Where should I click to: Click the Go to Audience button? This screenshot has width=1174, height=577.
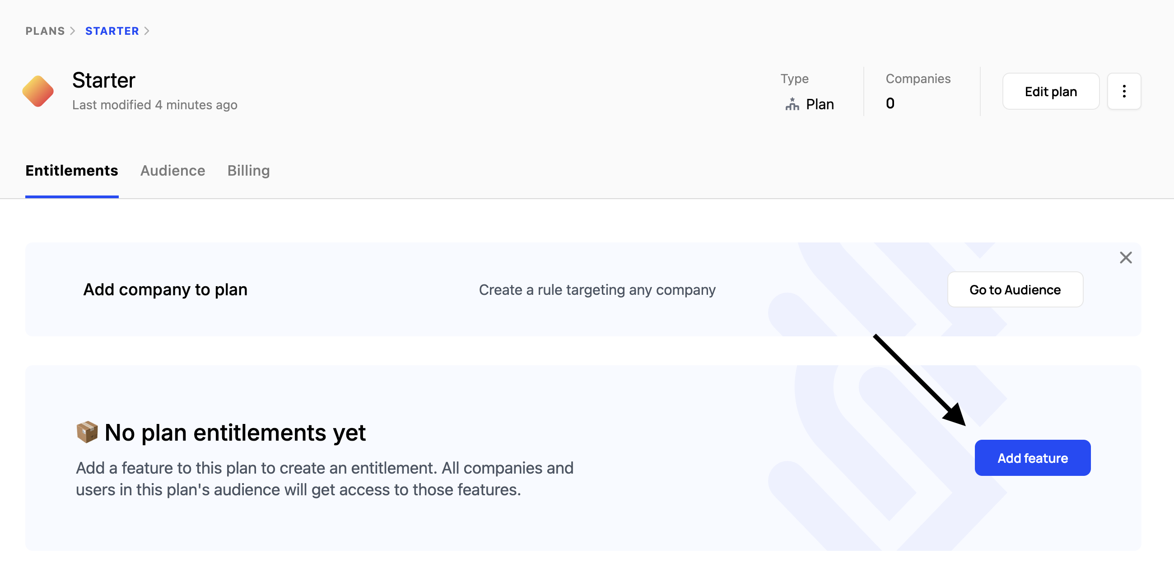tap(1015, 290)
